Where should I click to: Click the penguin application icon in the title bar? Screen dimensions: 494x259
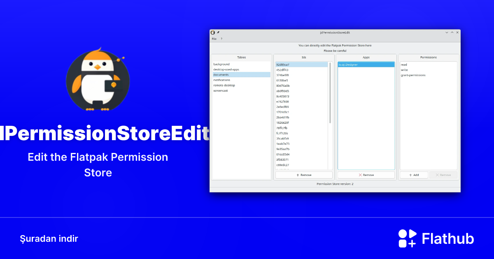212,32
